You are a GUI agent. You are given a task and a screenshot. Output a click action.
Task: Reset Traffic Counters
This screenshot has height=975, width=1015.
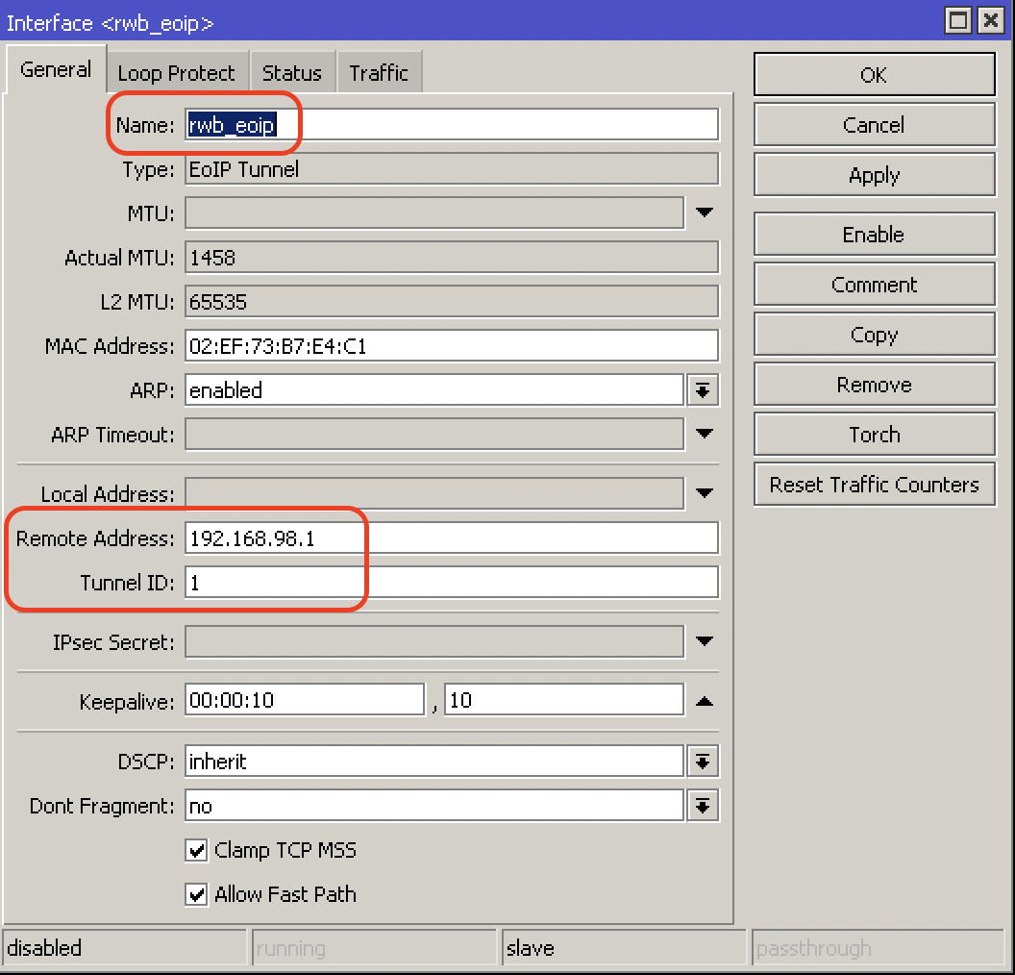point(873,484)
